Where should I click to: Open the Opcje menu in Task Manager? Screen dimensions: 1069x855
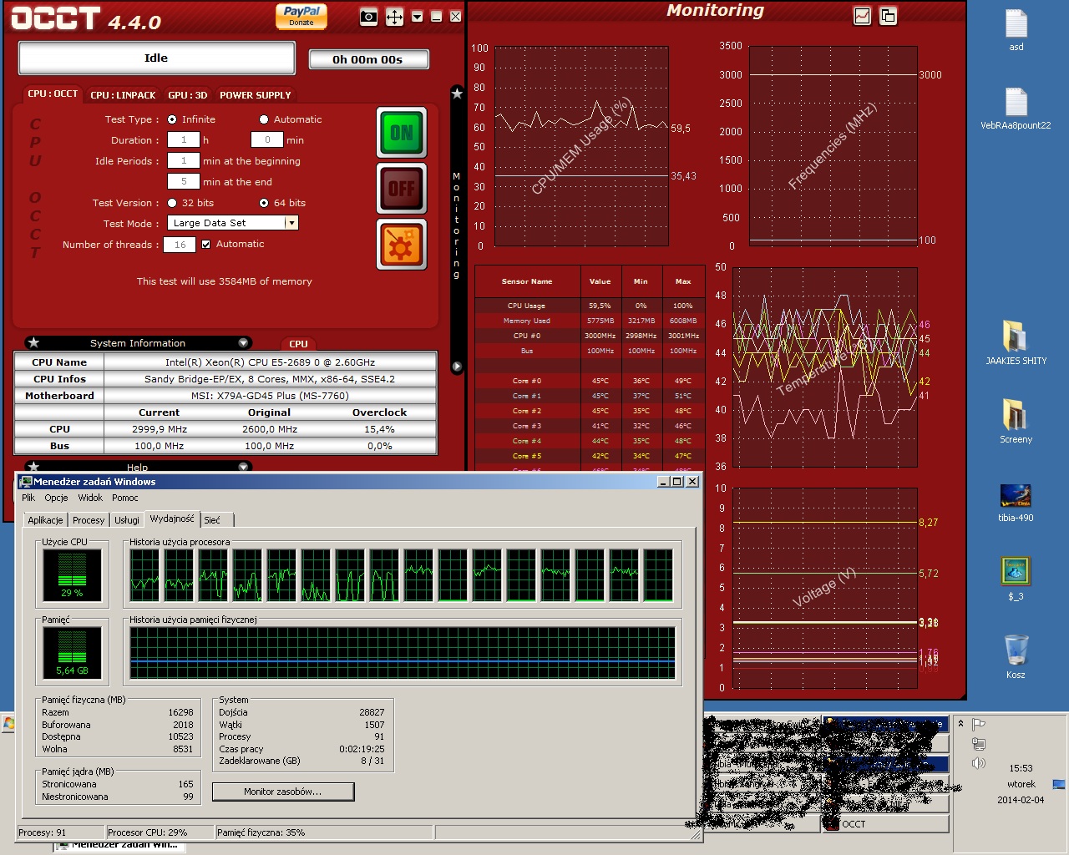tap(57, 498)
